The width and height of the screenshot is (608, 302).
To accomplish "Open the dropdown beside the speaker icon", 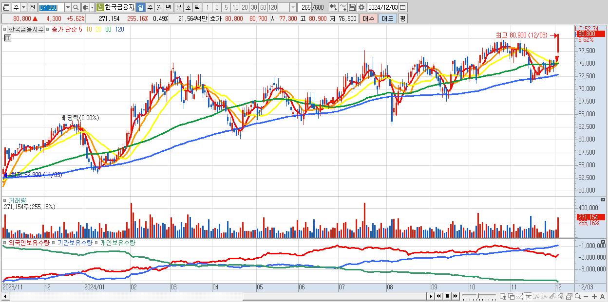I will (92, 7).
